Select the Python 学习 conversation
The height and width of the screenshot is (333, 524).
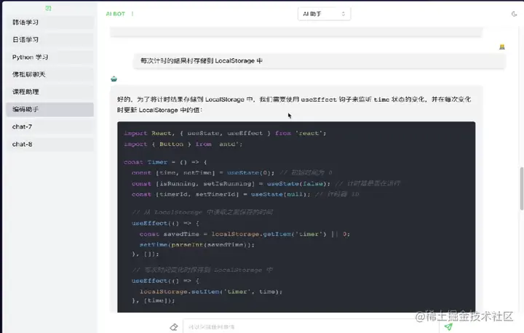pyautogui.click(x=49, y=57)
